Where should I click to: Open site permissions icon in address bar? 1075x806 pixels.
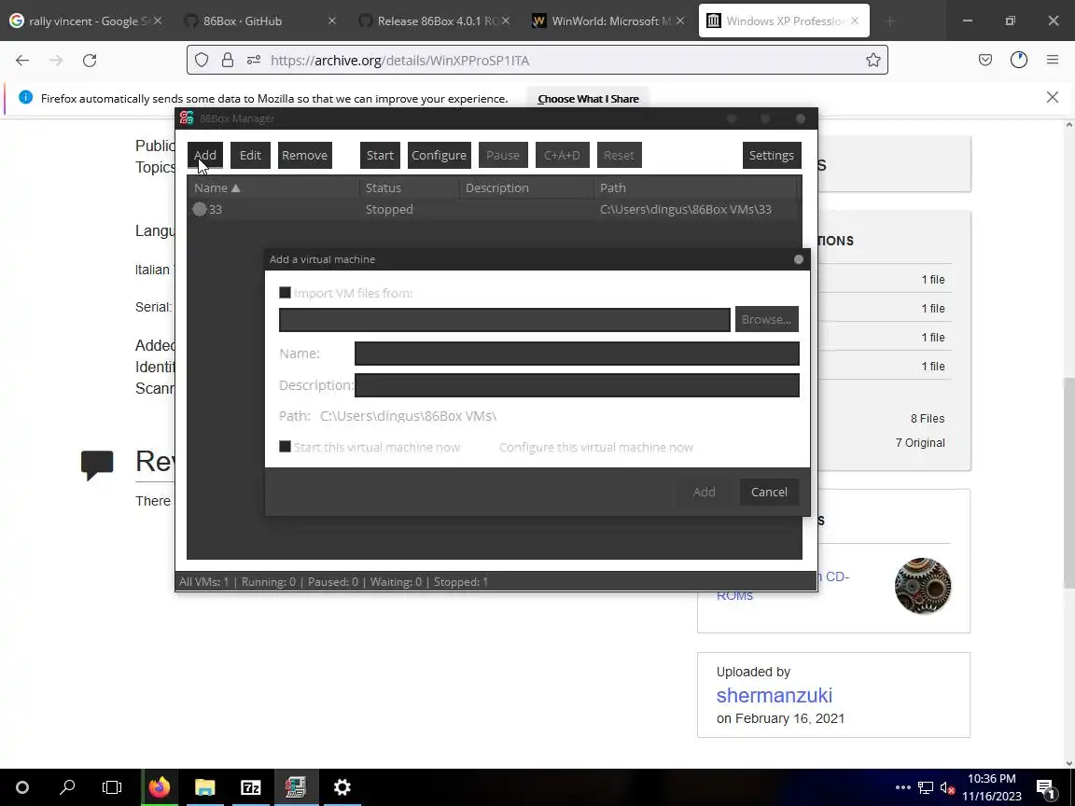[x=254, y=61]
